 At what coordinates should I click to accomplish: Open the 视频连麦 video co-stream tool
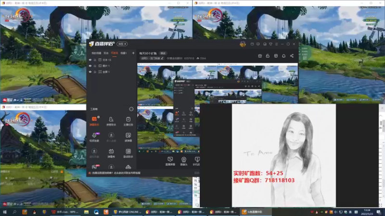[x=94, y=137]
